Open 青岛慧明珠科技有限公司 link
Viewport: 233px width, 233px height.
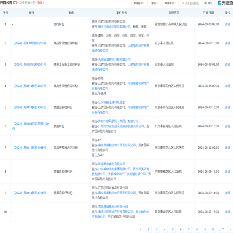(113, 207)
